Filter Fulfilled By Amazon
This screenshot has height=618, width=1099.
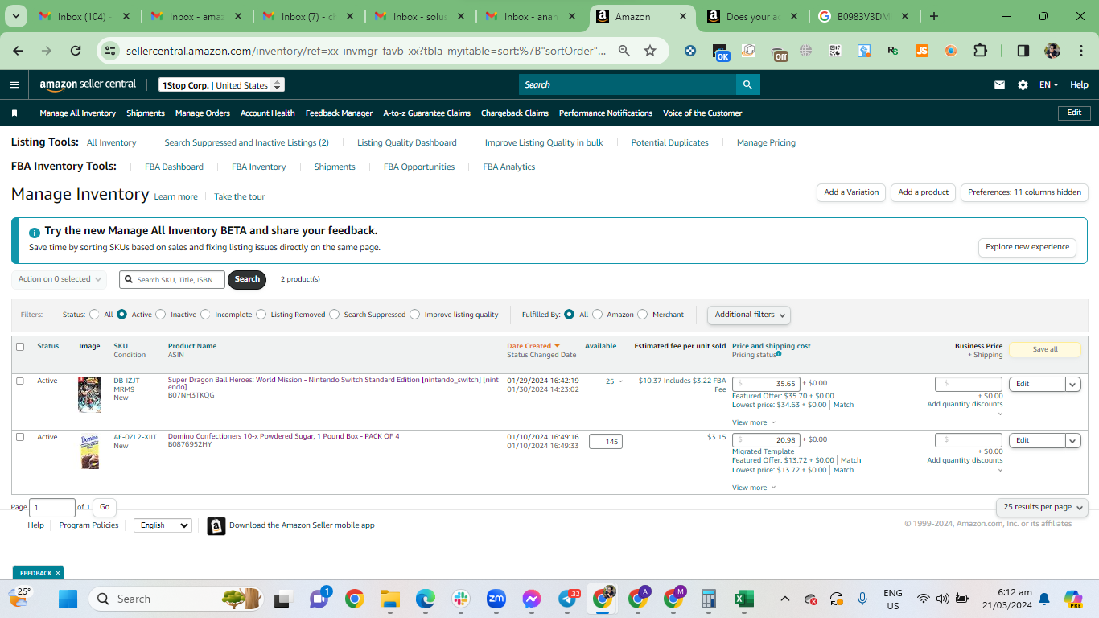(597, 315)
